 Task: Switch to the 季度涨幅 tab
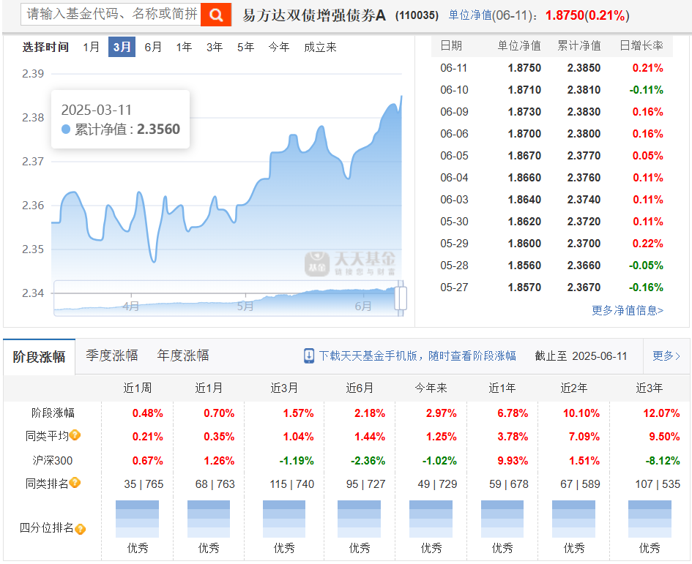click(111, 356)
